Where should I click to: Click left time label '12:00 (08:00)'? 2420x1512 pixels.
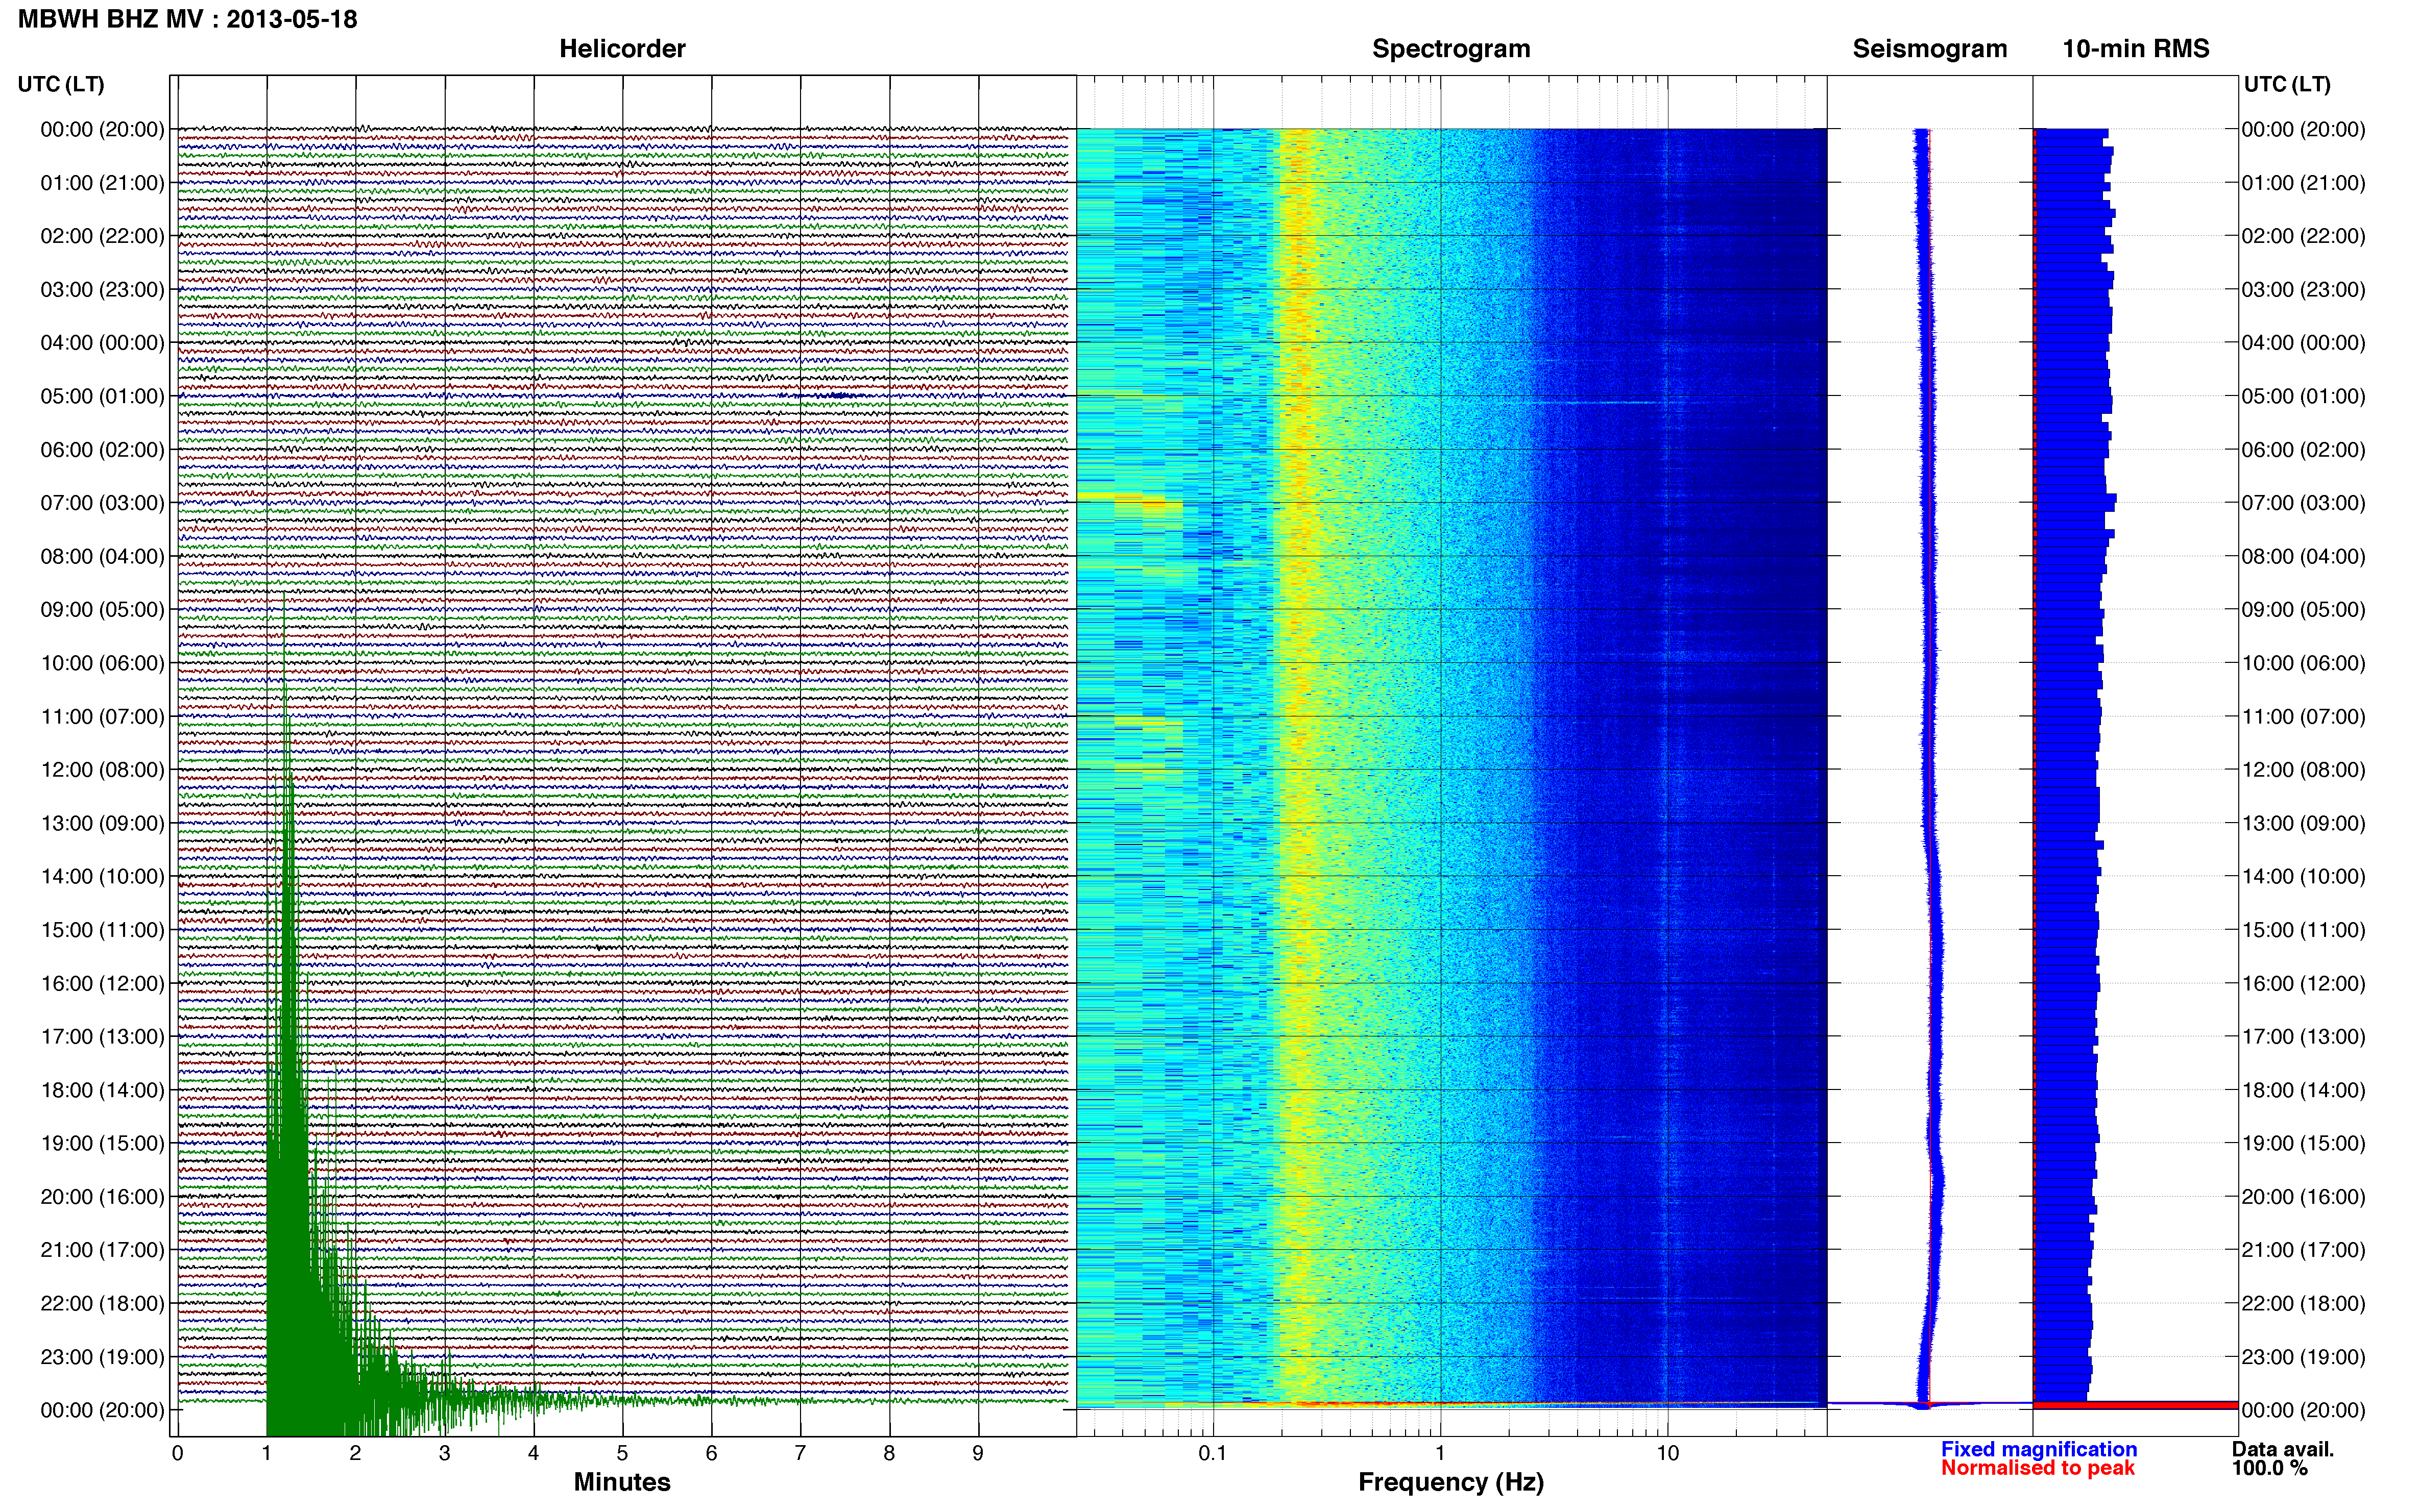click(102, 770)
